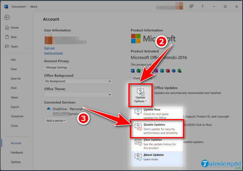Click the user avatar under User Information
243x171 pixels.
(x=48, y=40)
